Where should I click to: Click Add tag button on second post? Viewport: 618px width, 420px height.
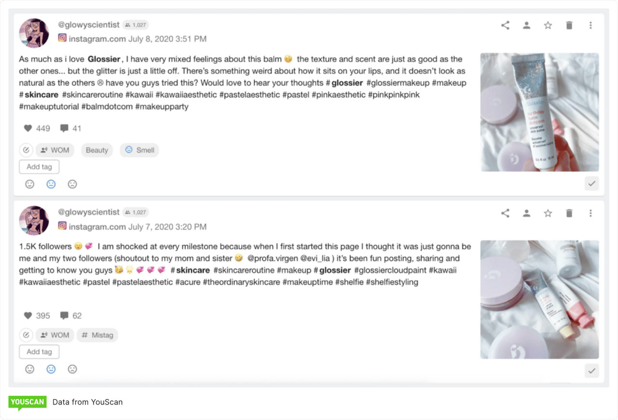(39, 352)
